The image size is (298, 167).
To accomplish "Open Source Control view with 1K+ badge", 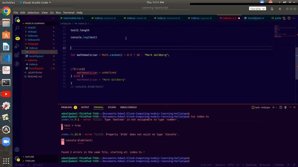I will tap(17, 37).
